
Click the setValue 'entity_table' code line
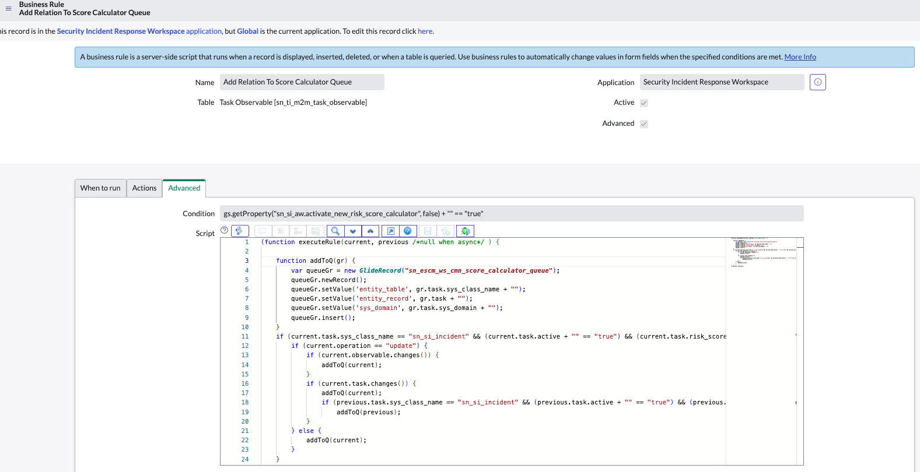click(408, 290)
